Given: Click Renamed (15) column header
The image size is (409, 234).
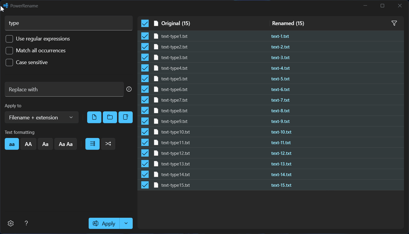Looking at the screenshot, I should [x=288, y=23].
